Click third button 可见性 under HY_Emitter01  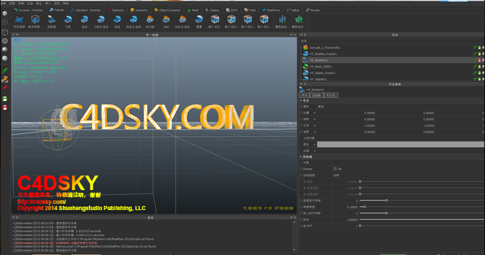(331, 95)
